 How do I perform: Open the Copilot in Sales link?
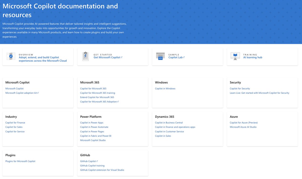coord(163,136)
